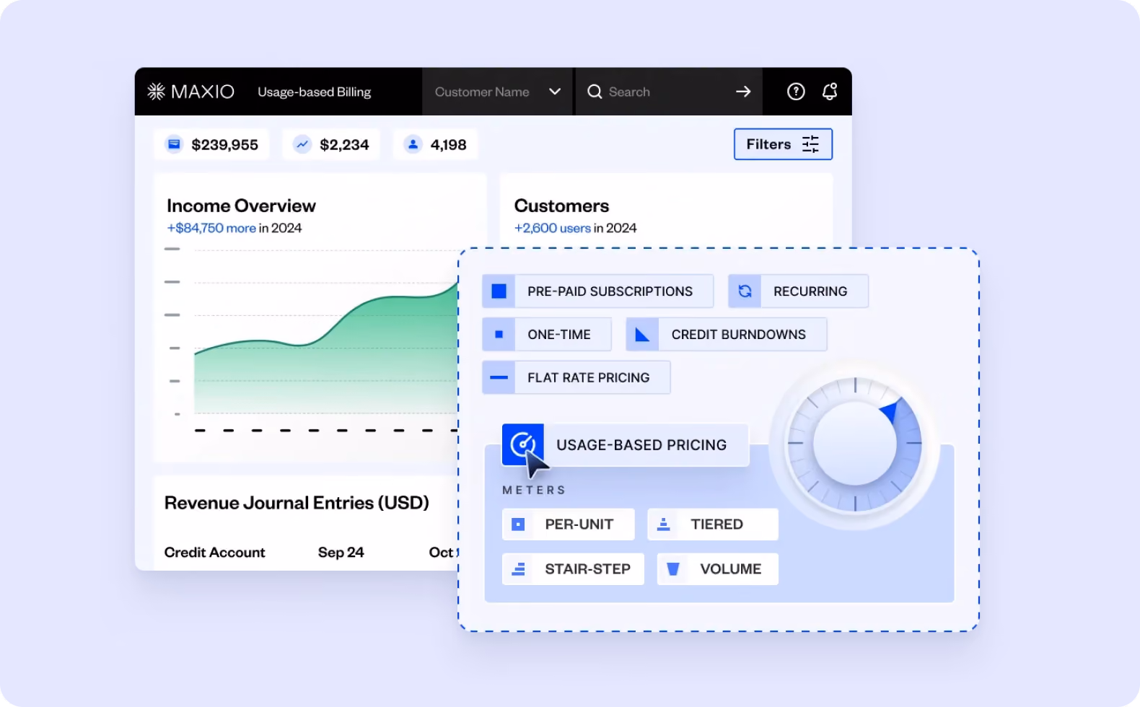Image resolution: width=1140 pixels, height=707 pixels.
Task: Choose the Tiered meter label
Action: pos(716,524)
